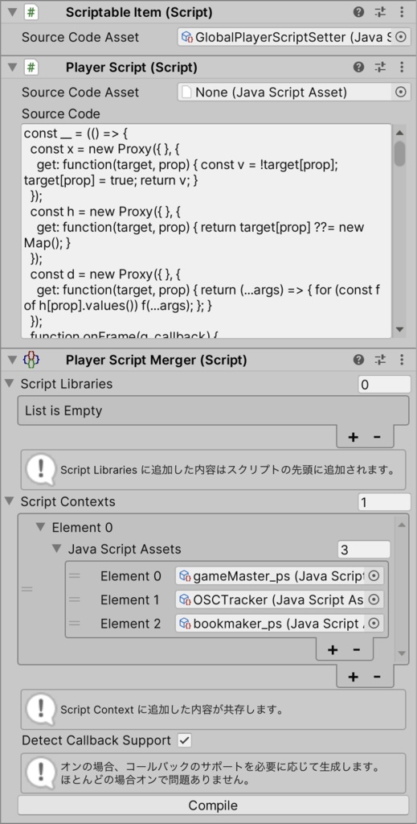Click Player Script (Script) header title
417x824 pixels.
point(132,68)
